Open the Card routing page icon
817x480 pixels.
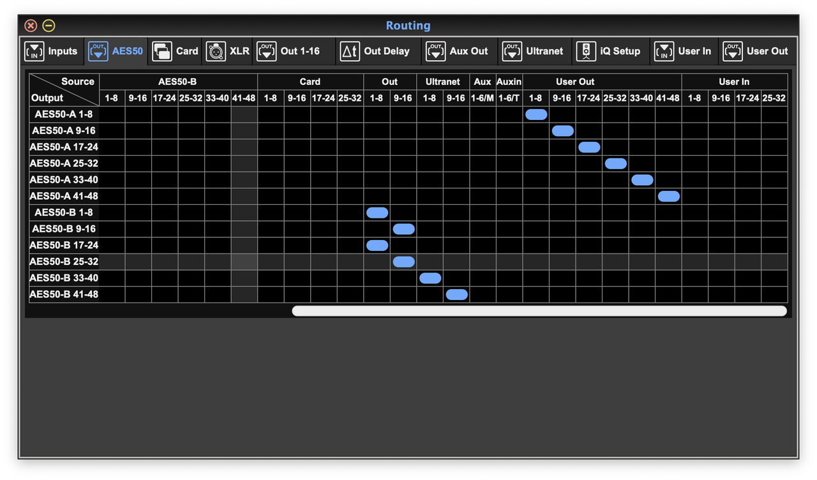click(x=163, y=51)
